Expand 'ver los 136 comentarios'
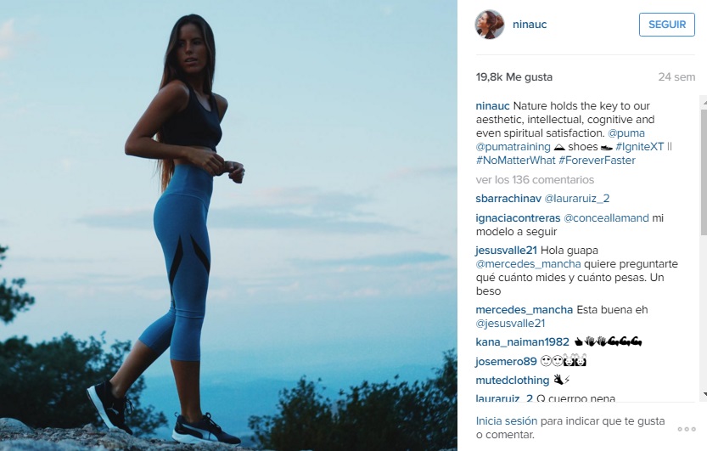This screenshot has width=707, height=451. 535,179
